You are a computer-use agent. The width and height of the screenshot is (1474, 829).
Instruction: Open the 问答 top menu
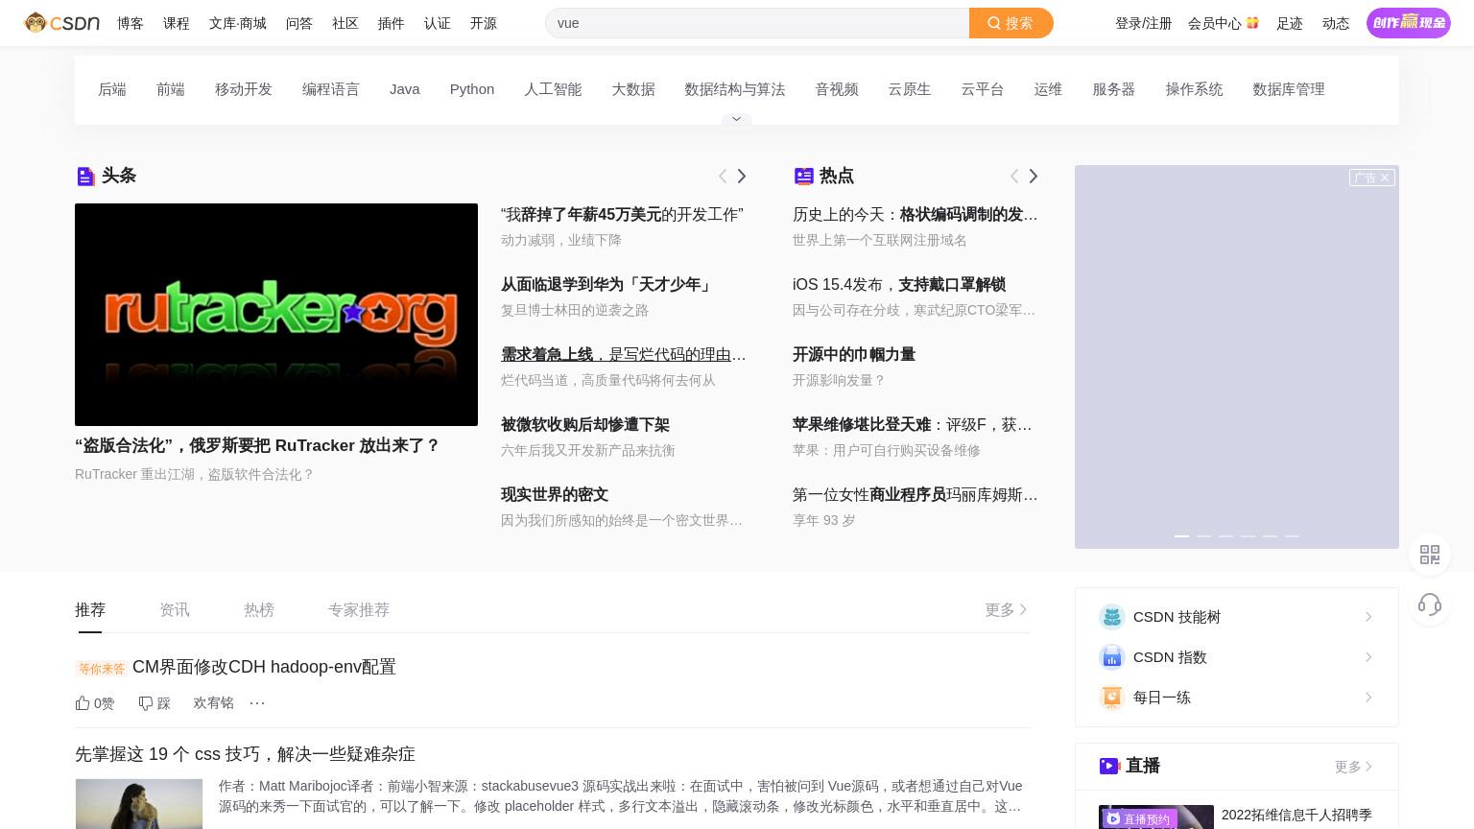coord(299,23)
